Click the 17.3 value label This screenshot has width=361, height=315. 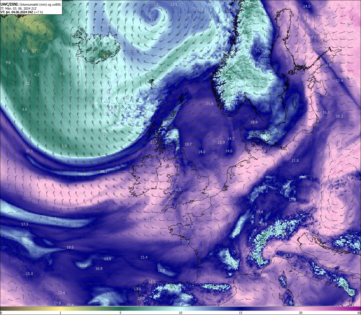(x=25, y=224)
